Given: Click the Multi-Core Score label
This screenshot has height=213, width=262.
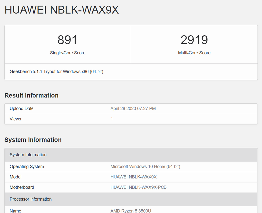Looking at the screenshot, I should click(194, 53).
